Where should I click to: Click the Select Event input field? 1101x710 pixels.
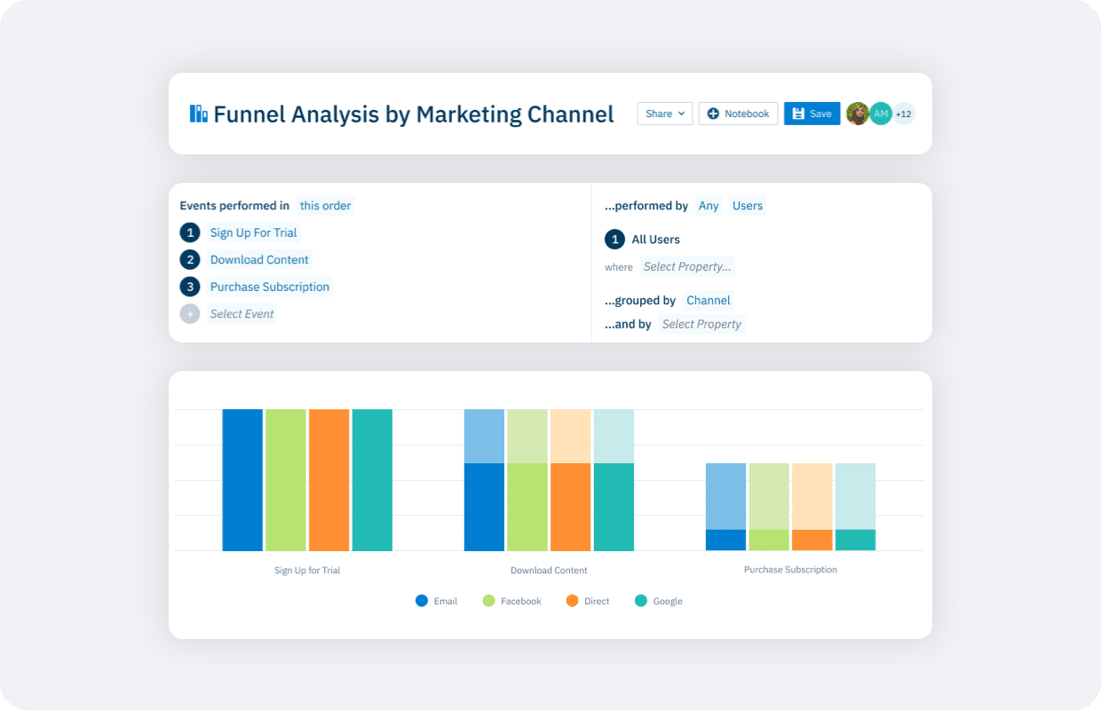click(x=242, y=314)
